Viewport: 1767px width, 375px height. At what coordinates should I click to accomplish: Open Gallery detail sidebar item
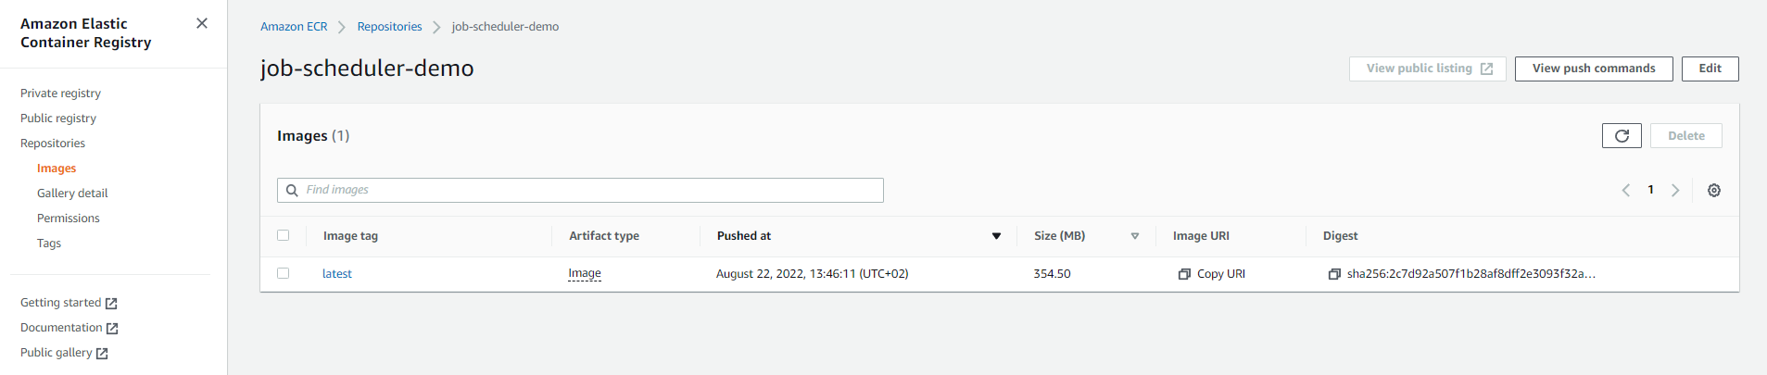[x=72, y=194]
